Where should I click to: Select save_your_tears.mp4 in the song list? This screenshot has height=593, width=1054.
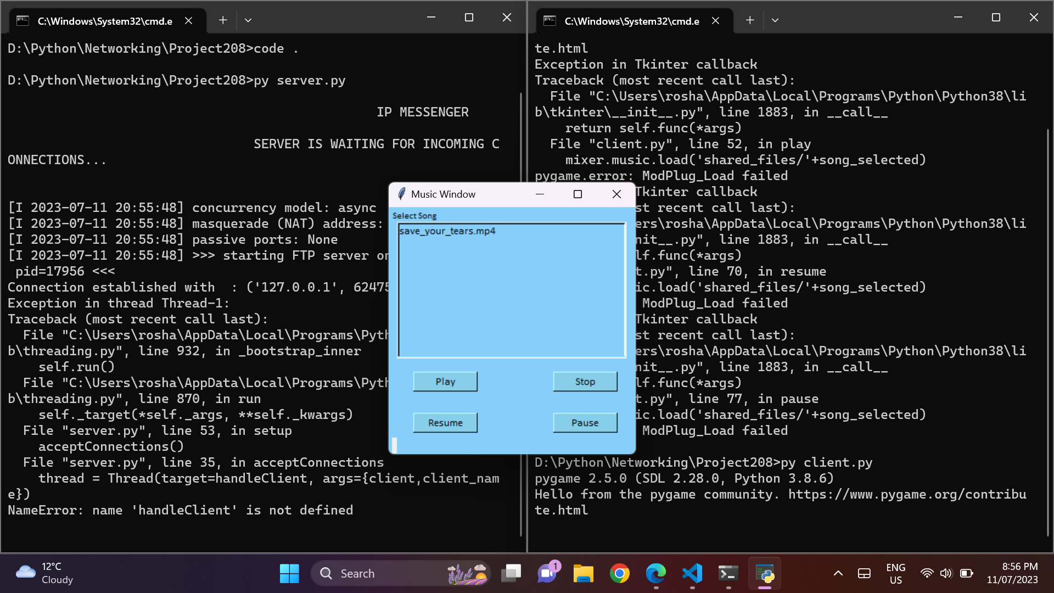pyautogui.click(x=447, y=231)
